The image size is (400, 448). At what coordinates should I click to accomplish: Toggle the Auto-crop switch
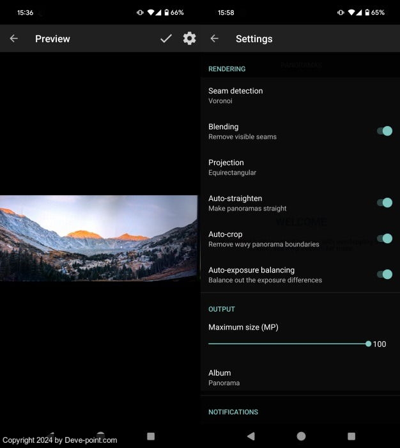click(x=384, y=239)
